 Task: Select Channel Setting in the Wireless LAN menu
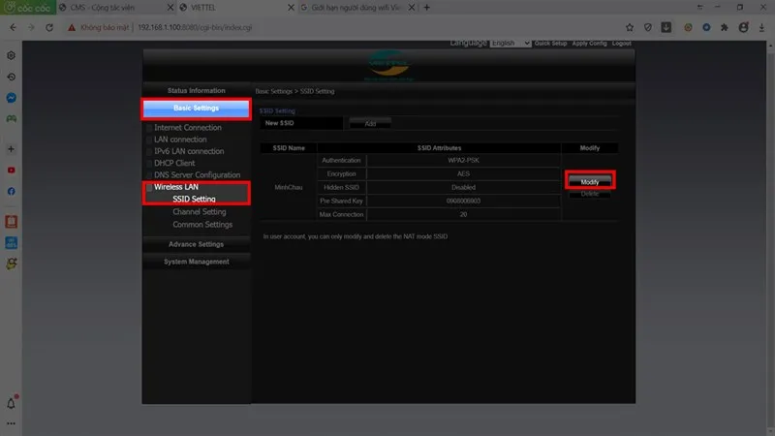pyautogui.click(x=199, y=211)
